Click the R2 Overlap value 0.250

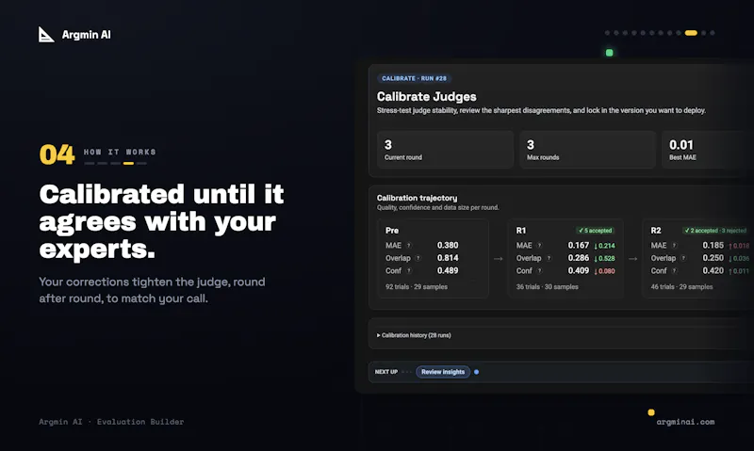[x=713, y=258]
